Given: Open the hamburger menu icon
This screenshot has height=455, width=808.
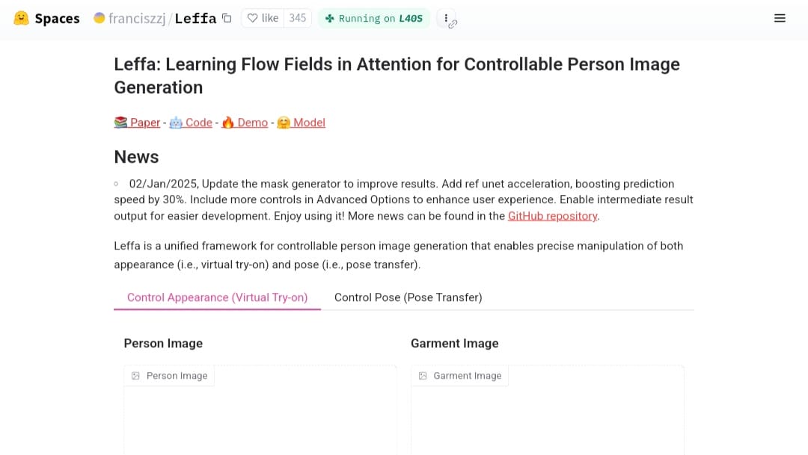Looking at the screenshot, I should tap(780, 18).
